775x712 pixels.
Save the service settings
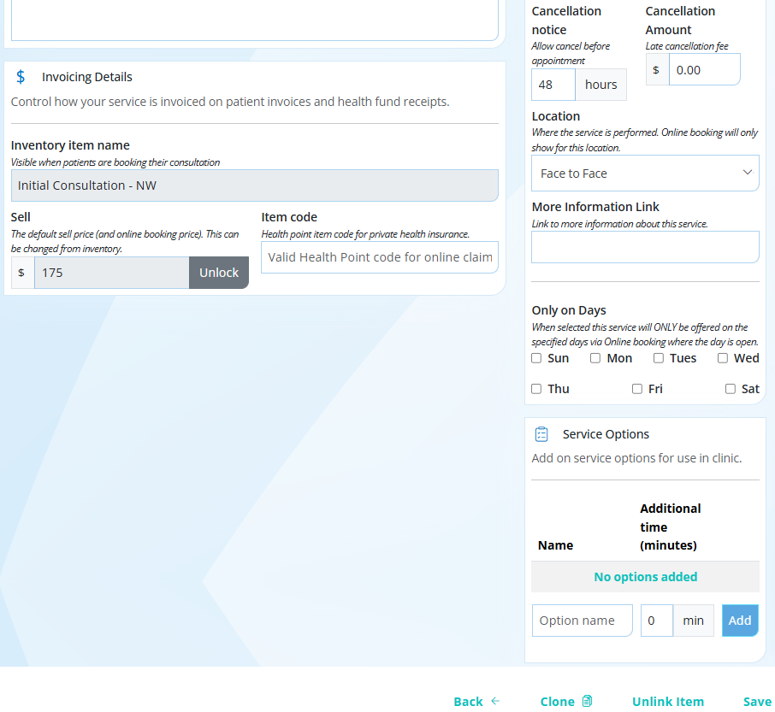pyautogui.click(x=757, y=701)
